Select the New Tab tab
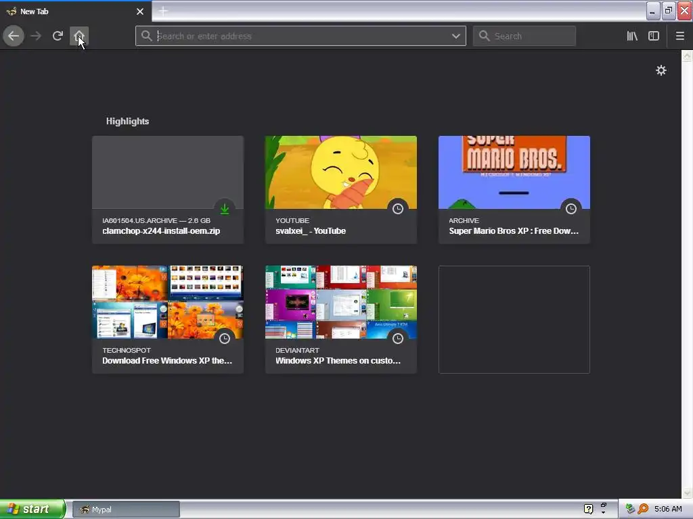Image resolution: width=693 pixels, height=519 pixels. [x=76, y=11]
